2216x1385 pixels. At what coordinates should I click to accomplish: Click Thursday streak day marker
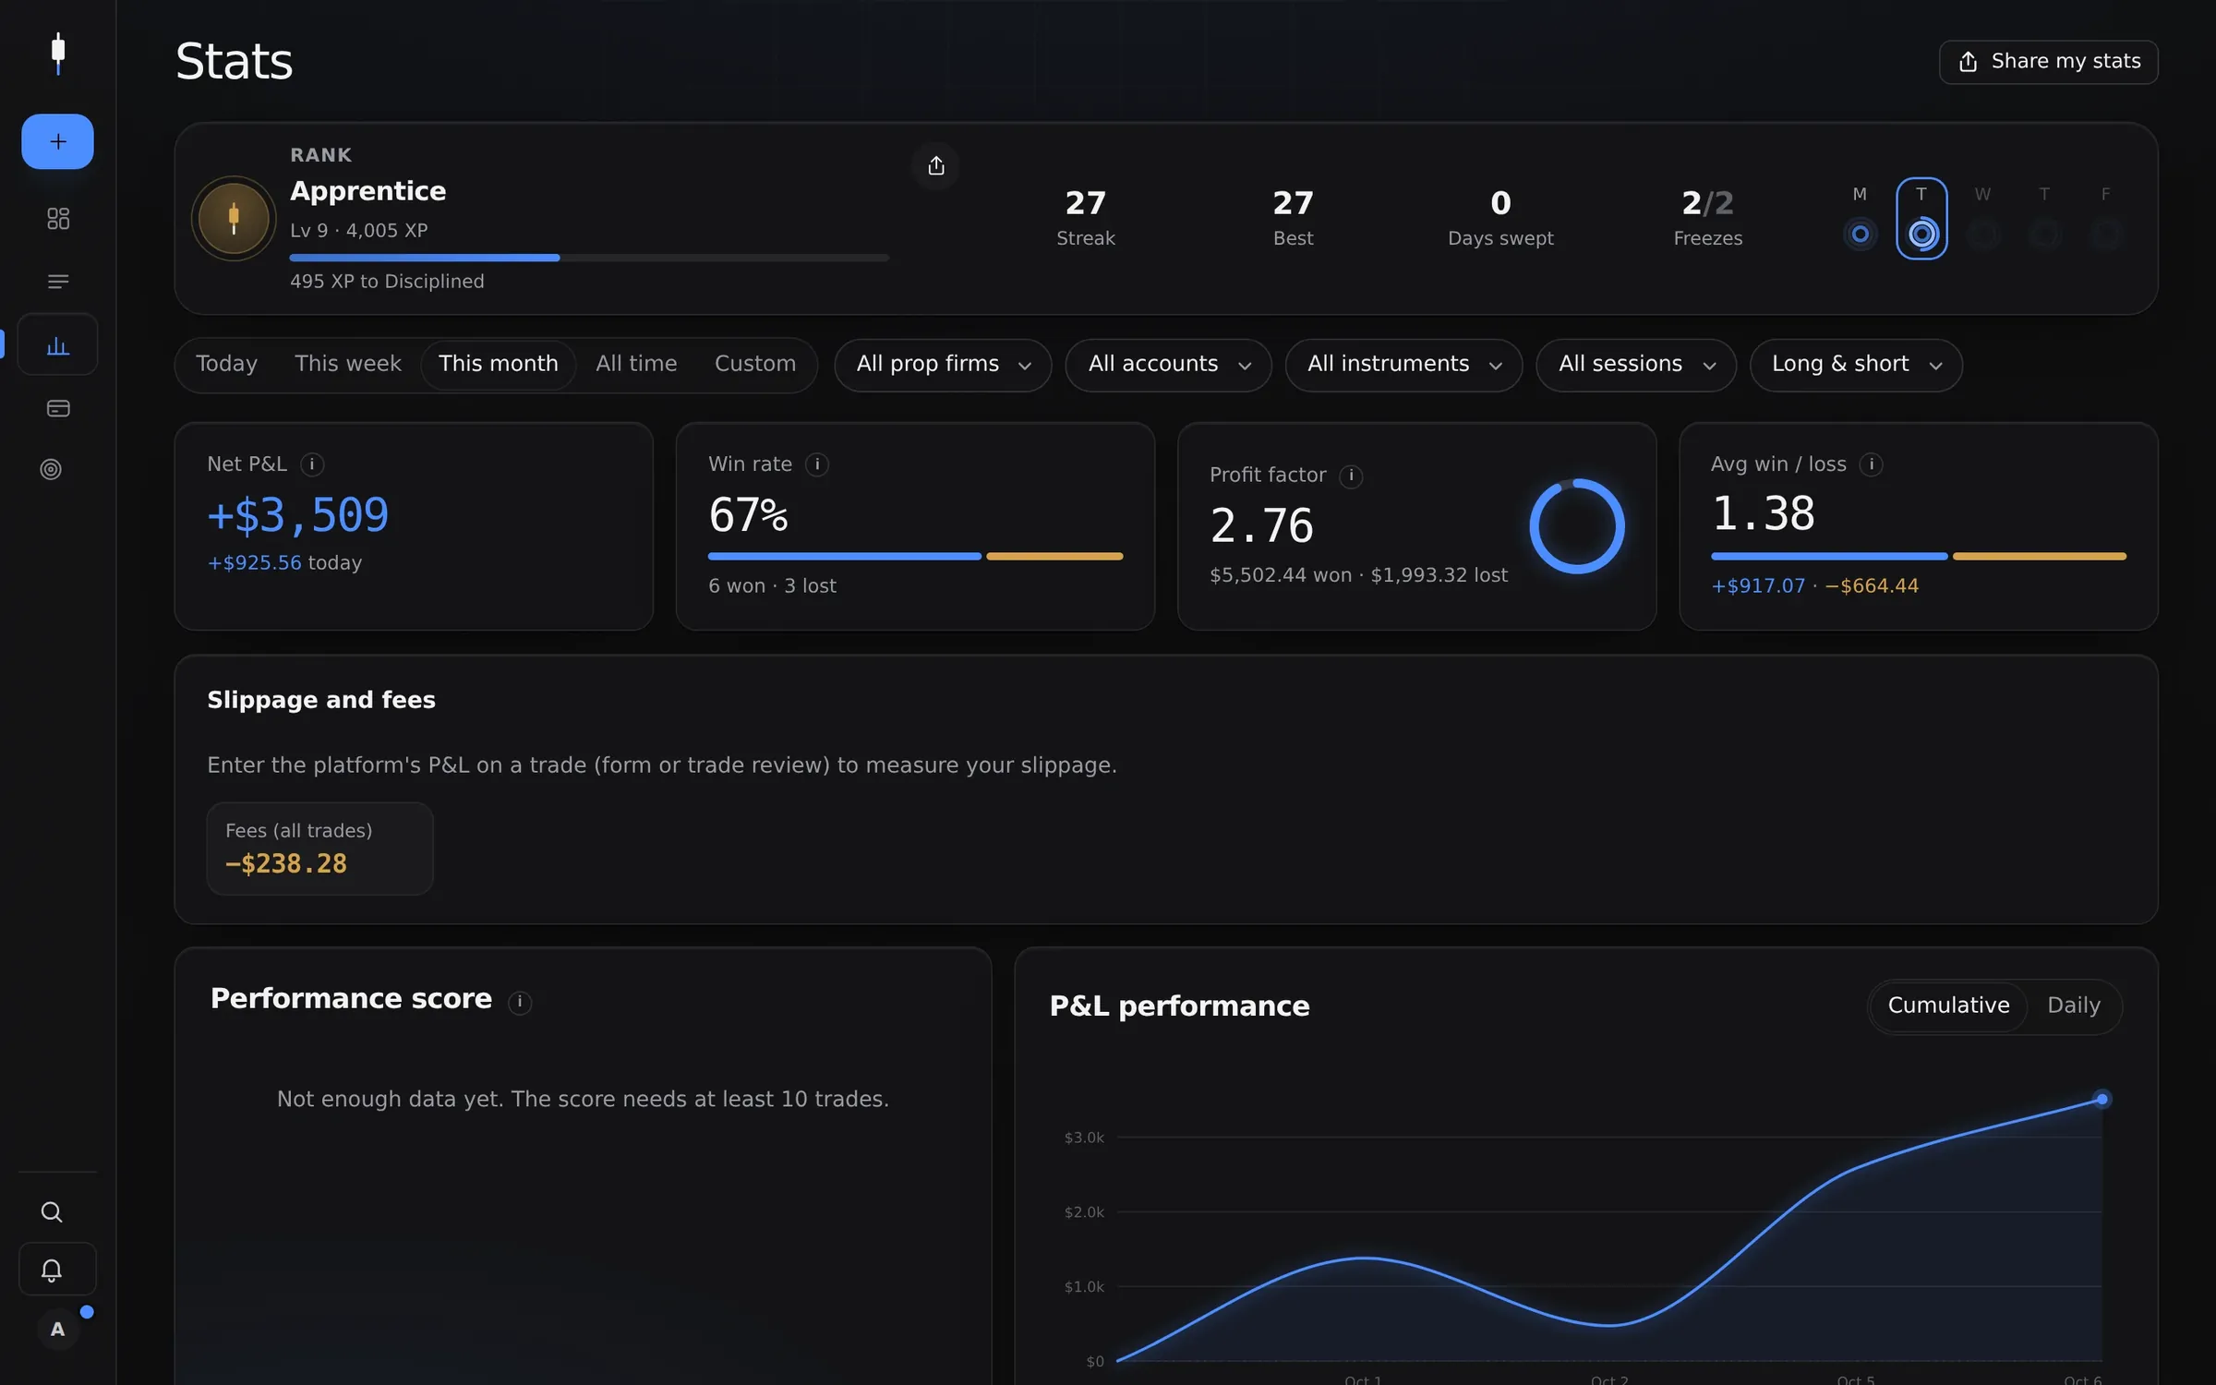[x=2044, y=219]
